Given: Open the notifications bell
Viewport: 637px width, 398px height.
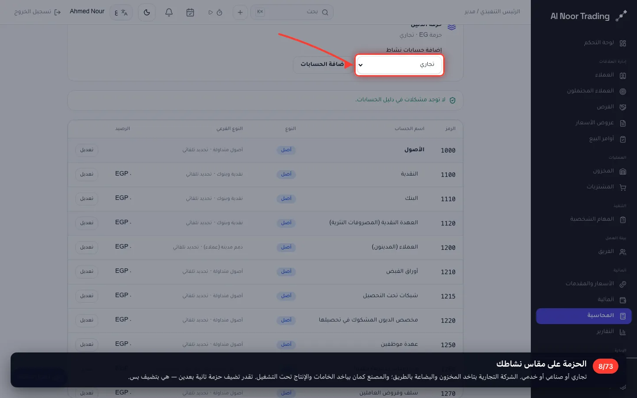Looking at the screenshot, I should (169, 12).
